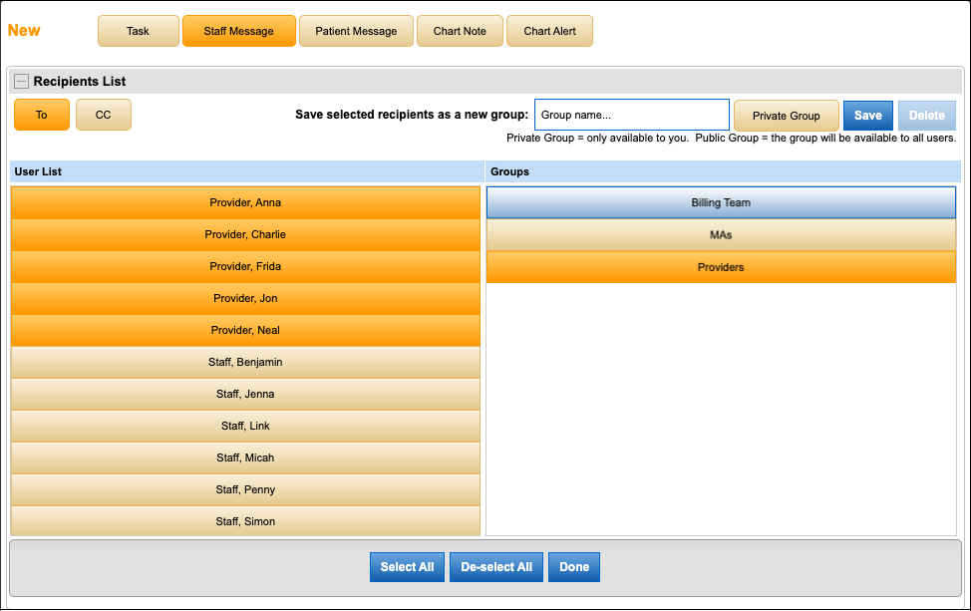
Task: Select all recipients
Action: 407,566
